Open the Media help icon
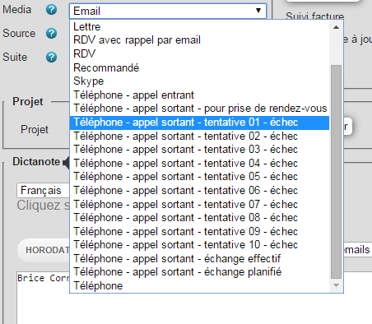The width and height of the screenshot is (372, 324). pyautogui.click(x=51, y=10)
